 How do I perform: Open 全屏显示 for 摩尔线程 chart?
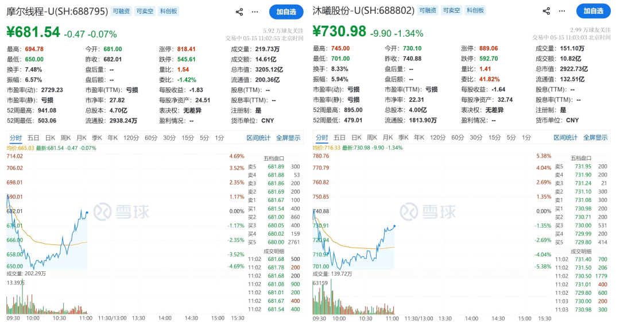(288, 138)
